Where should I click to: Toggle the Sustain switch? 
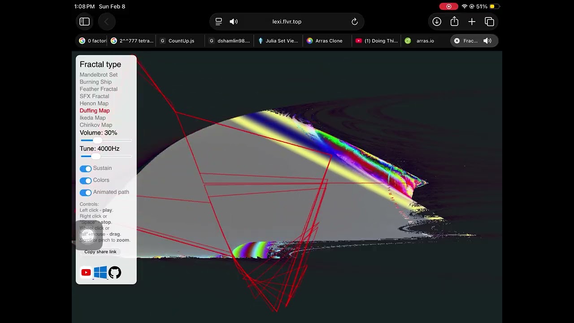coord(86,169)
